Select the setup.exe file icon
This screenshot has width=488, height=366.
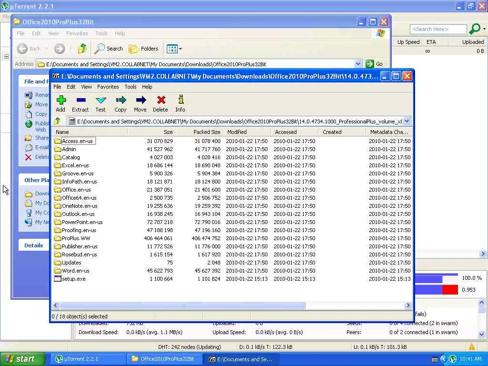(58, 278)
